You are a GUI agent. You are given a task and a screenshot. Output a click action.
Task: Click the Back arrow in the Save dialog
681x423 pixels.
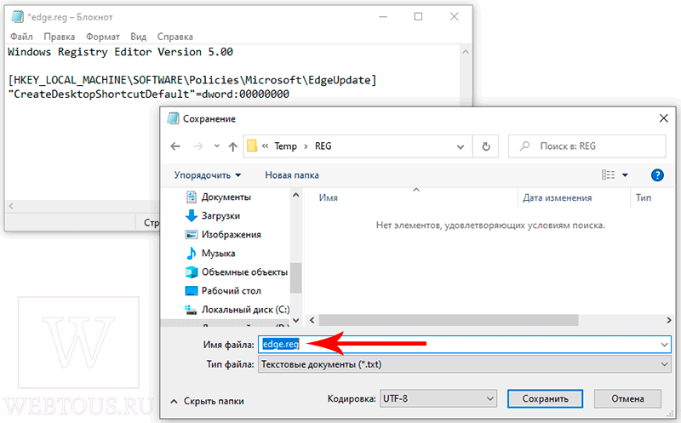[175, 146]
